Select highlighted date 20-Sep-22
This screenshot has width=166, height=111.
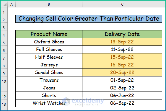point(122,73)
